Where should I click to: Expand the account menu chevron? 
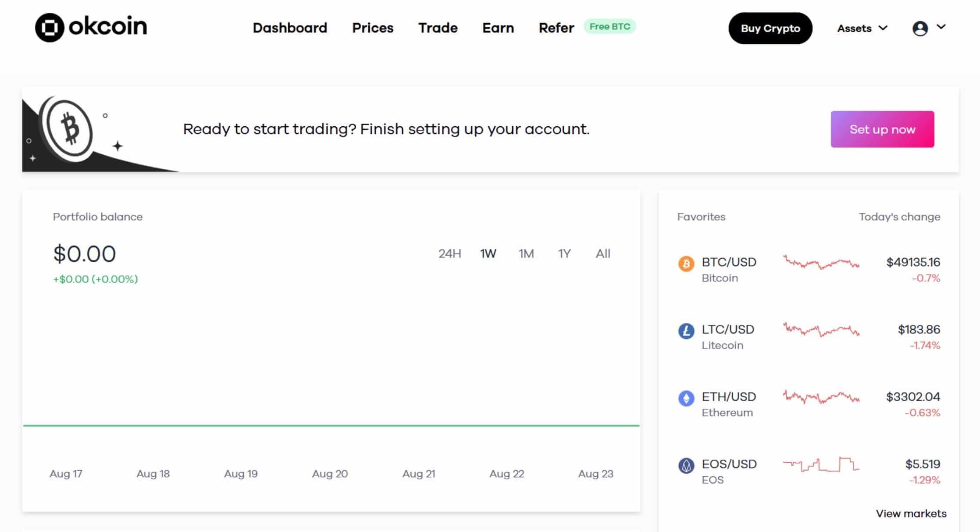pyautogui.click(x=941, y=27)
